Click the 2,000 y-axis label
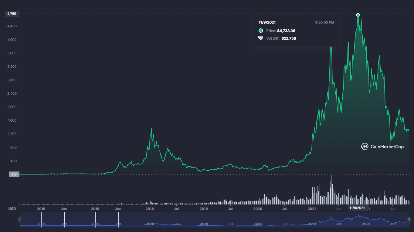Screen dimensions: 414x232 point(12,107)
